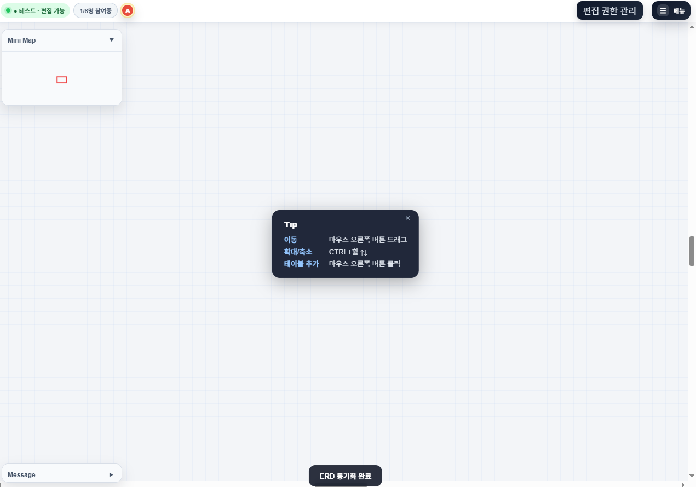Viewport: 696px width, 487px height.
Task: Click the Mini Map title text
Action: tap(22, 40)
